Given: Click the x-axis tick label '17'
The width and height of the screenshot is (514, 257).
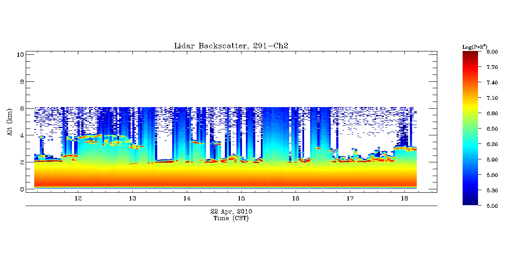Looking at the screenshot, I should pos(350,198).
